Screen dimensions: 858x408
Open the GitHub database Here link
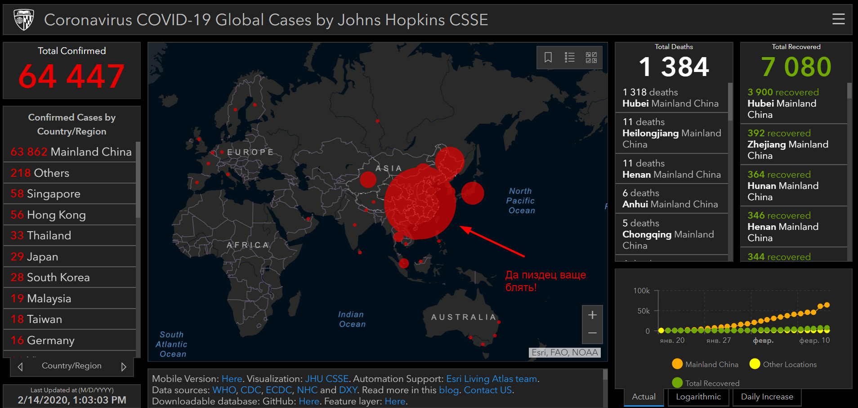[x=309, y=401]
